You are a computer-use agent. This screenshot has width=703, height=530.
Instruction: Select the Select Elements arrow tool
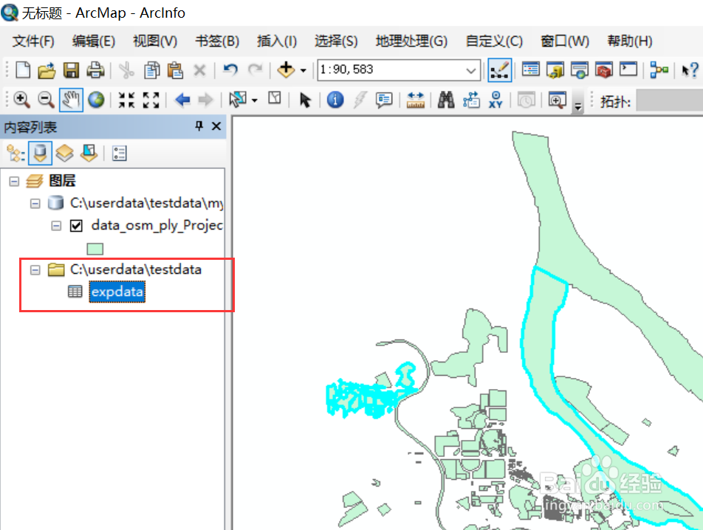(305, 100)
